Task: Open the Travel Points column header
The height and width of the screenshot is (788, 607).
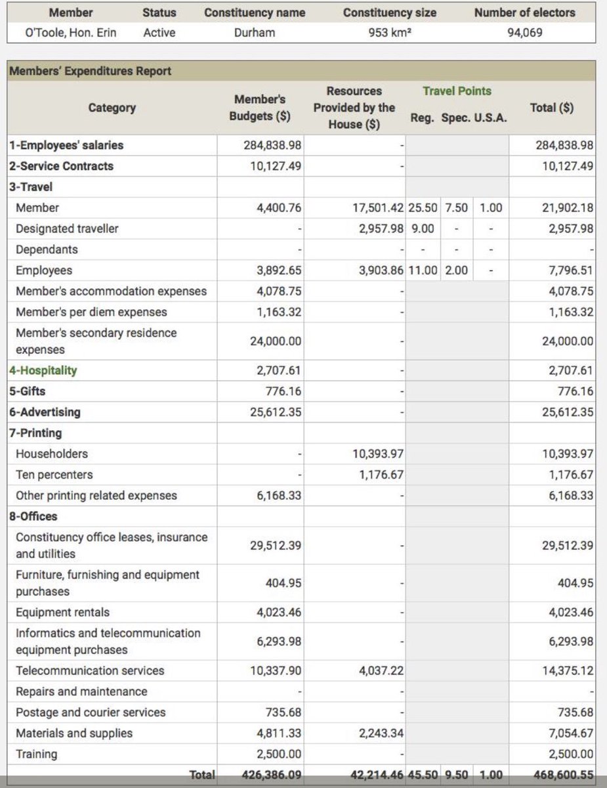Action: click(457, 91)
